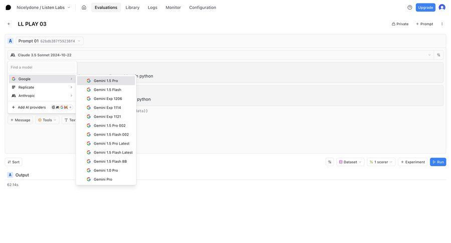Select Gemini 1.5 Pro 002 model
The height and width of the screenshot is (243, 451).
106,126
